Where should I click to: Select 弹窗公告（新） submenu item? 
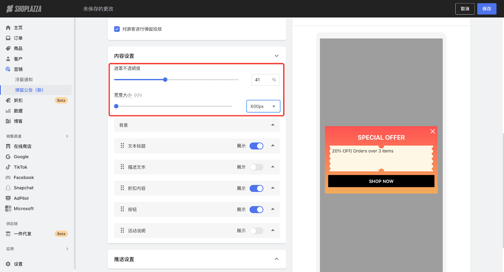coord(29,90)
